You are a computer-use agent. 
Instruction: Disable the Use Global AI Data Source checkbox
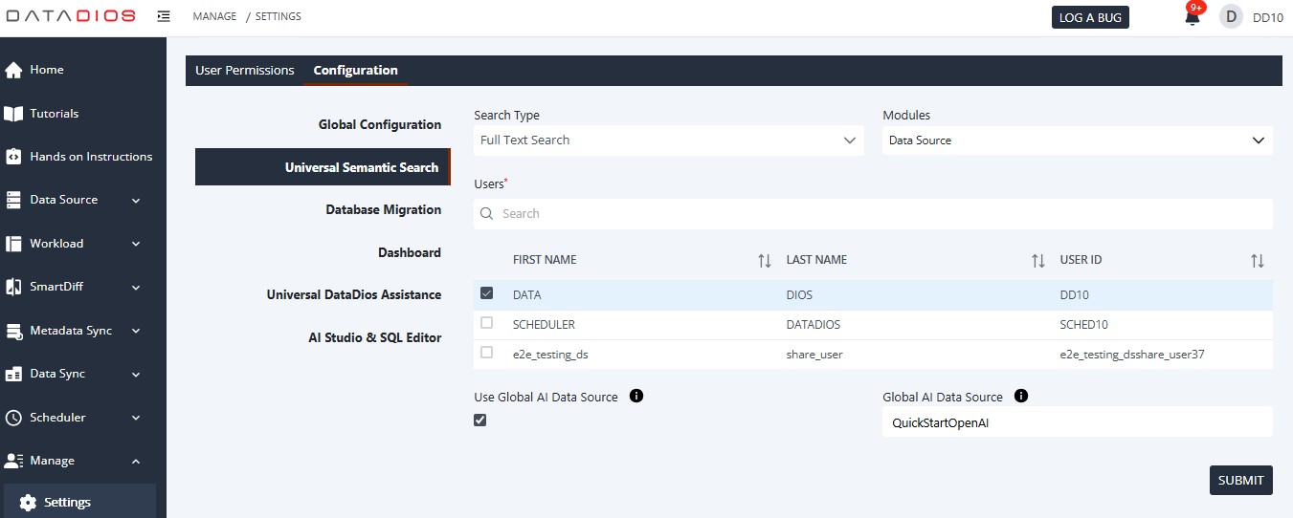click(480, 420)
